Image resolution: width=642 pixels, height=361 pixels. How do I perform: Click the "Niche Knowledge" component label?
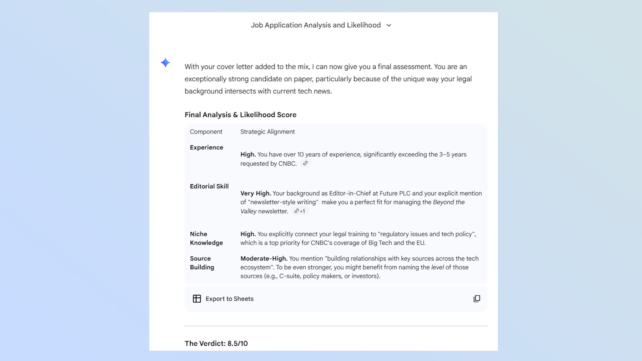click(x=206, y=238)
